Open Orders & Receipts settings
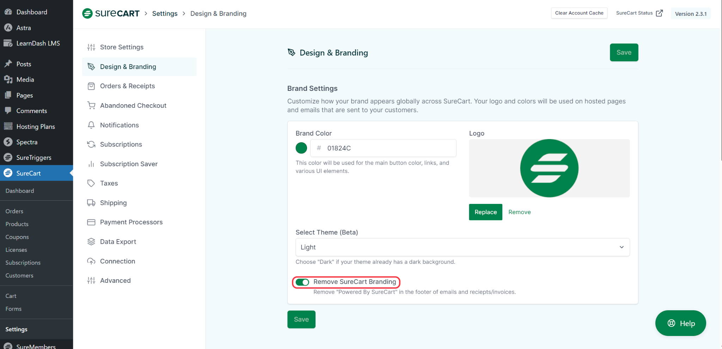The width and height of the screenshot is (722, 349). point(139,86)
